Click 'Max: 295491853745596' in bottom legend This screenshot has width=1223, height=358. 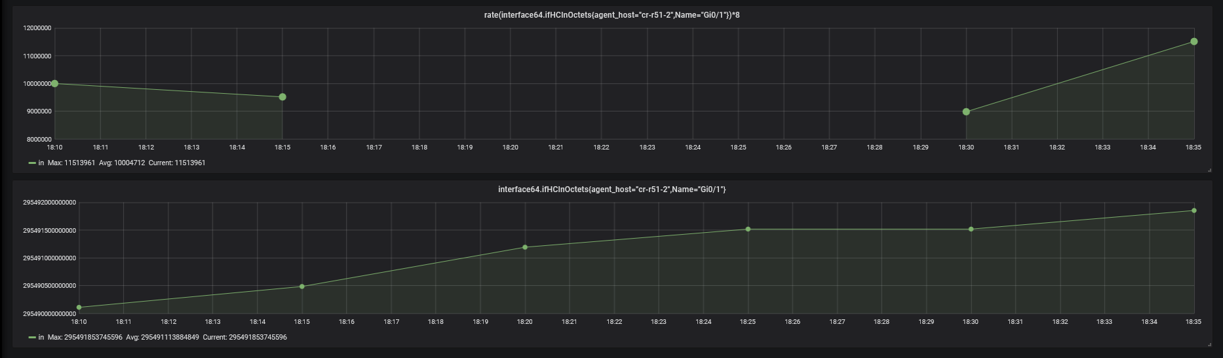(85, 337)
